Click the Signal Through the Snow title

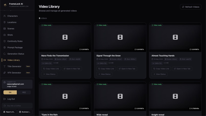(109, 56)
